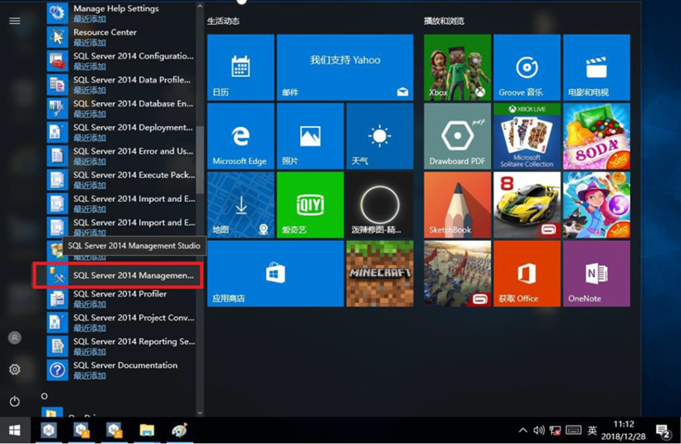Open the 应用商店 store tile
The width and height of the screenshot is (681, 444).
[x=276, y=274]
